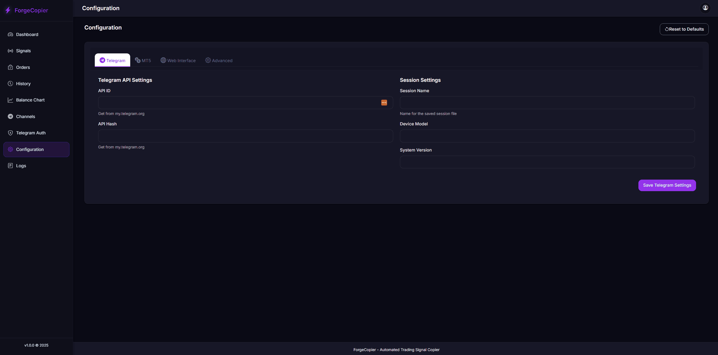The width and height of the screenshot is (718, 355).
Task: Click the 'Telegram API Settings' heading
Action: (125, 80)
